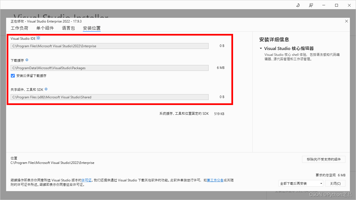Click the Visual Studio IDE path field
356x200 pixels.
click(110, 46)
